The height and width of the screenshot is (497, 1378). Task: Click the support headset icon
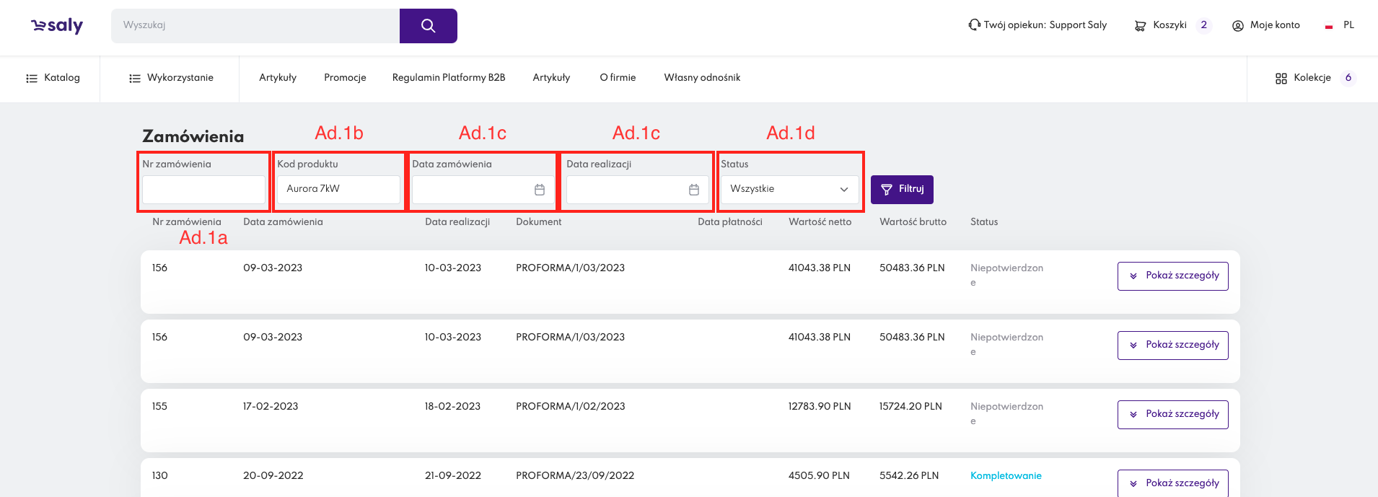(x=974, y=25)
